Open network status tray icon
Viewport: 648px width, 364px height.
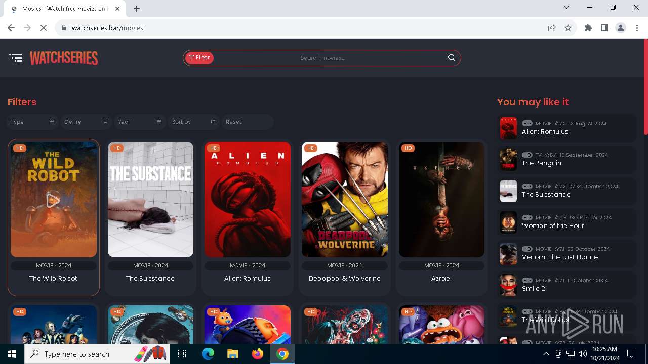click(x=571, y=354)
